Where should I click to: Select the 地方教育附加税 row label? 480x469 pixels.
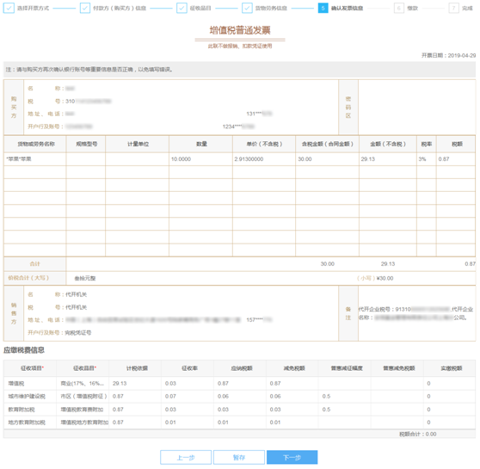click(27, 423)
